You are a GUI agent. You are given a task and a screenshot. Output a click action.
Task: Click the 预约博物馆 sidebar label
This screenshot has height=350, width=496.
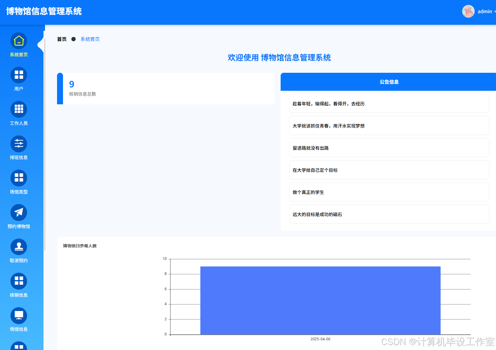coord(19,227)
